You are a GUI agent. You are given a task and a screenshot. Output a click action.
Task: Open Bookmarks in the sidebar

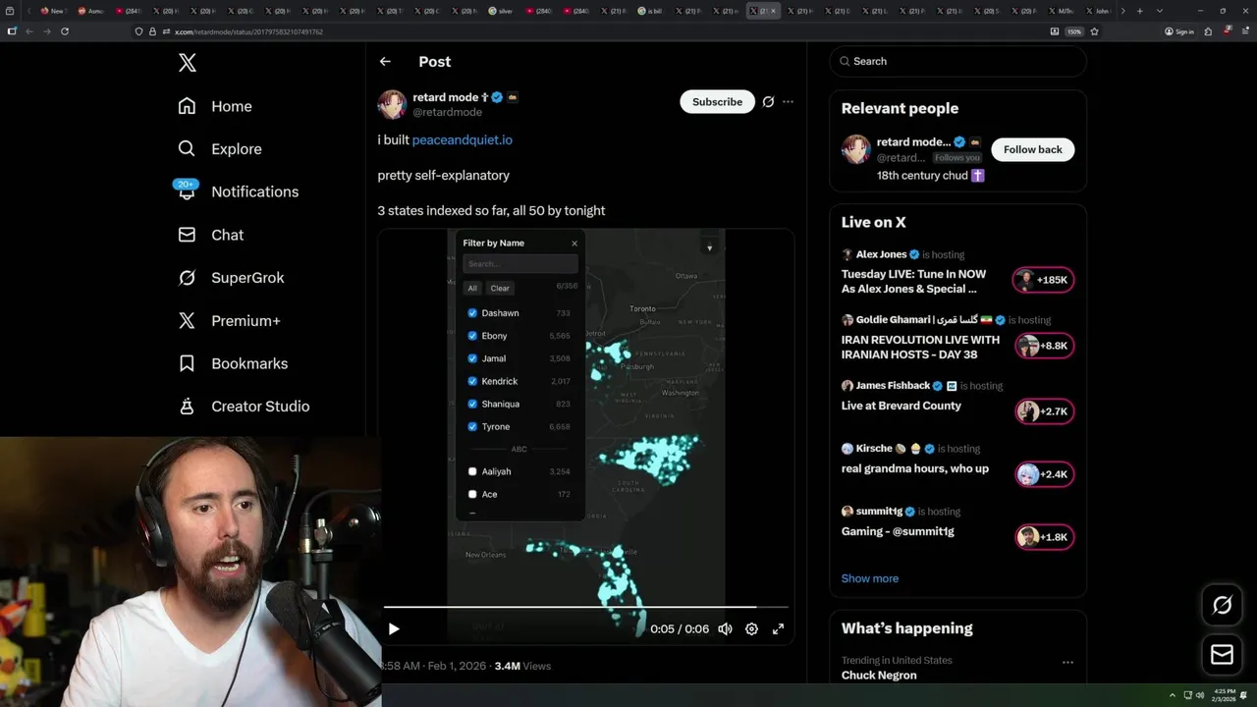click(233, 363)
